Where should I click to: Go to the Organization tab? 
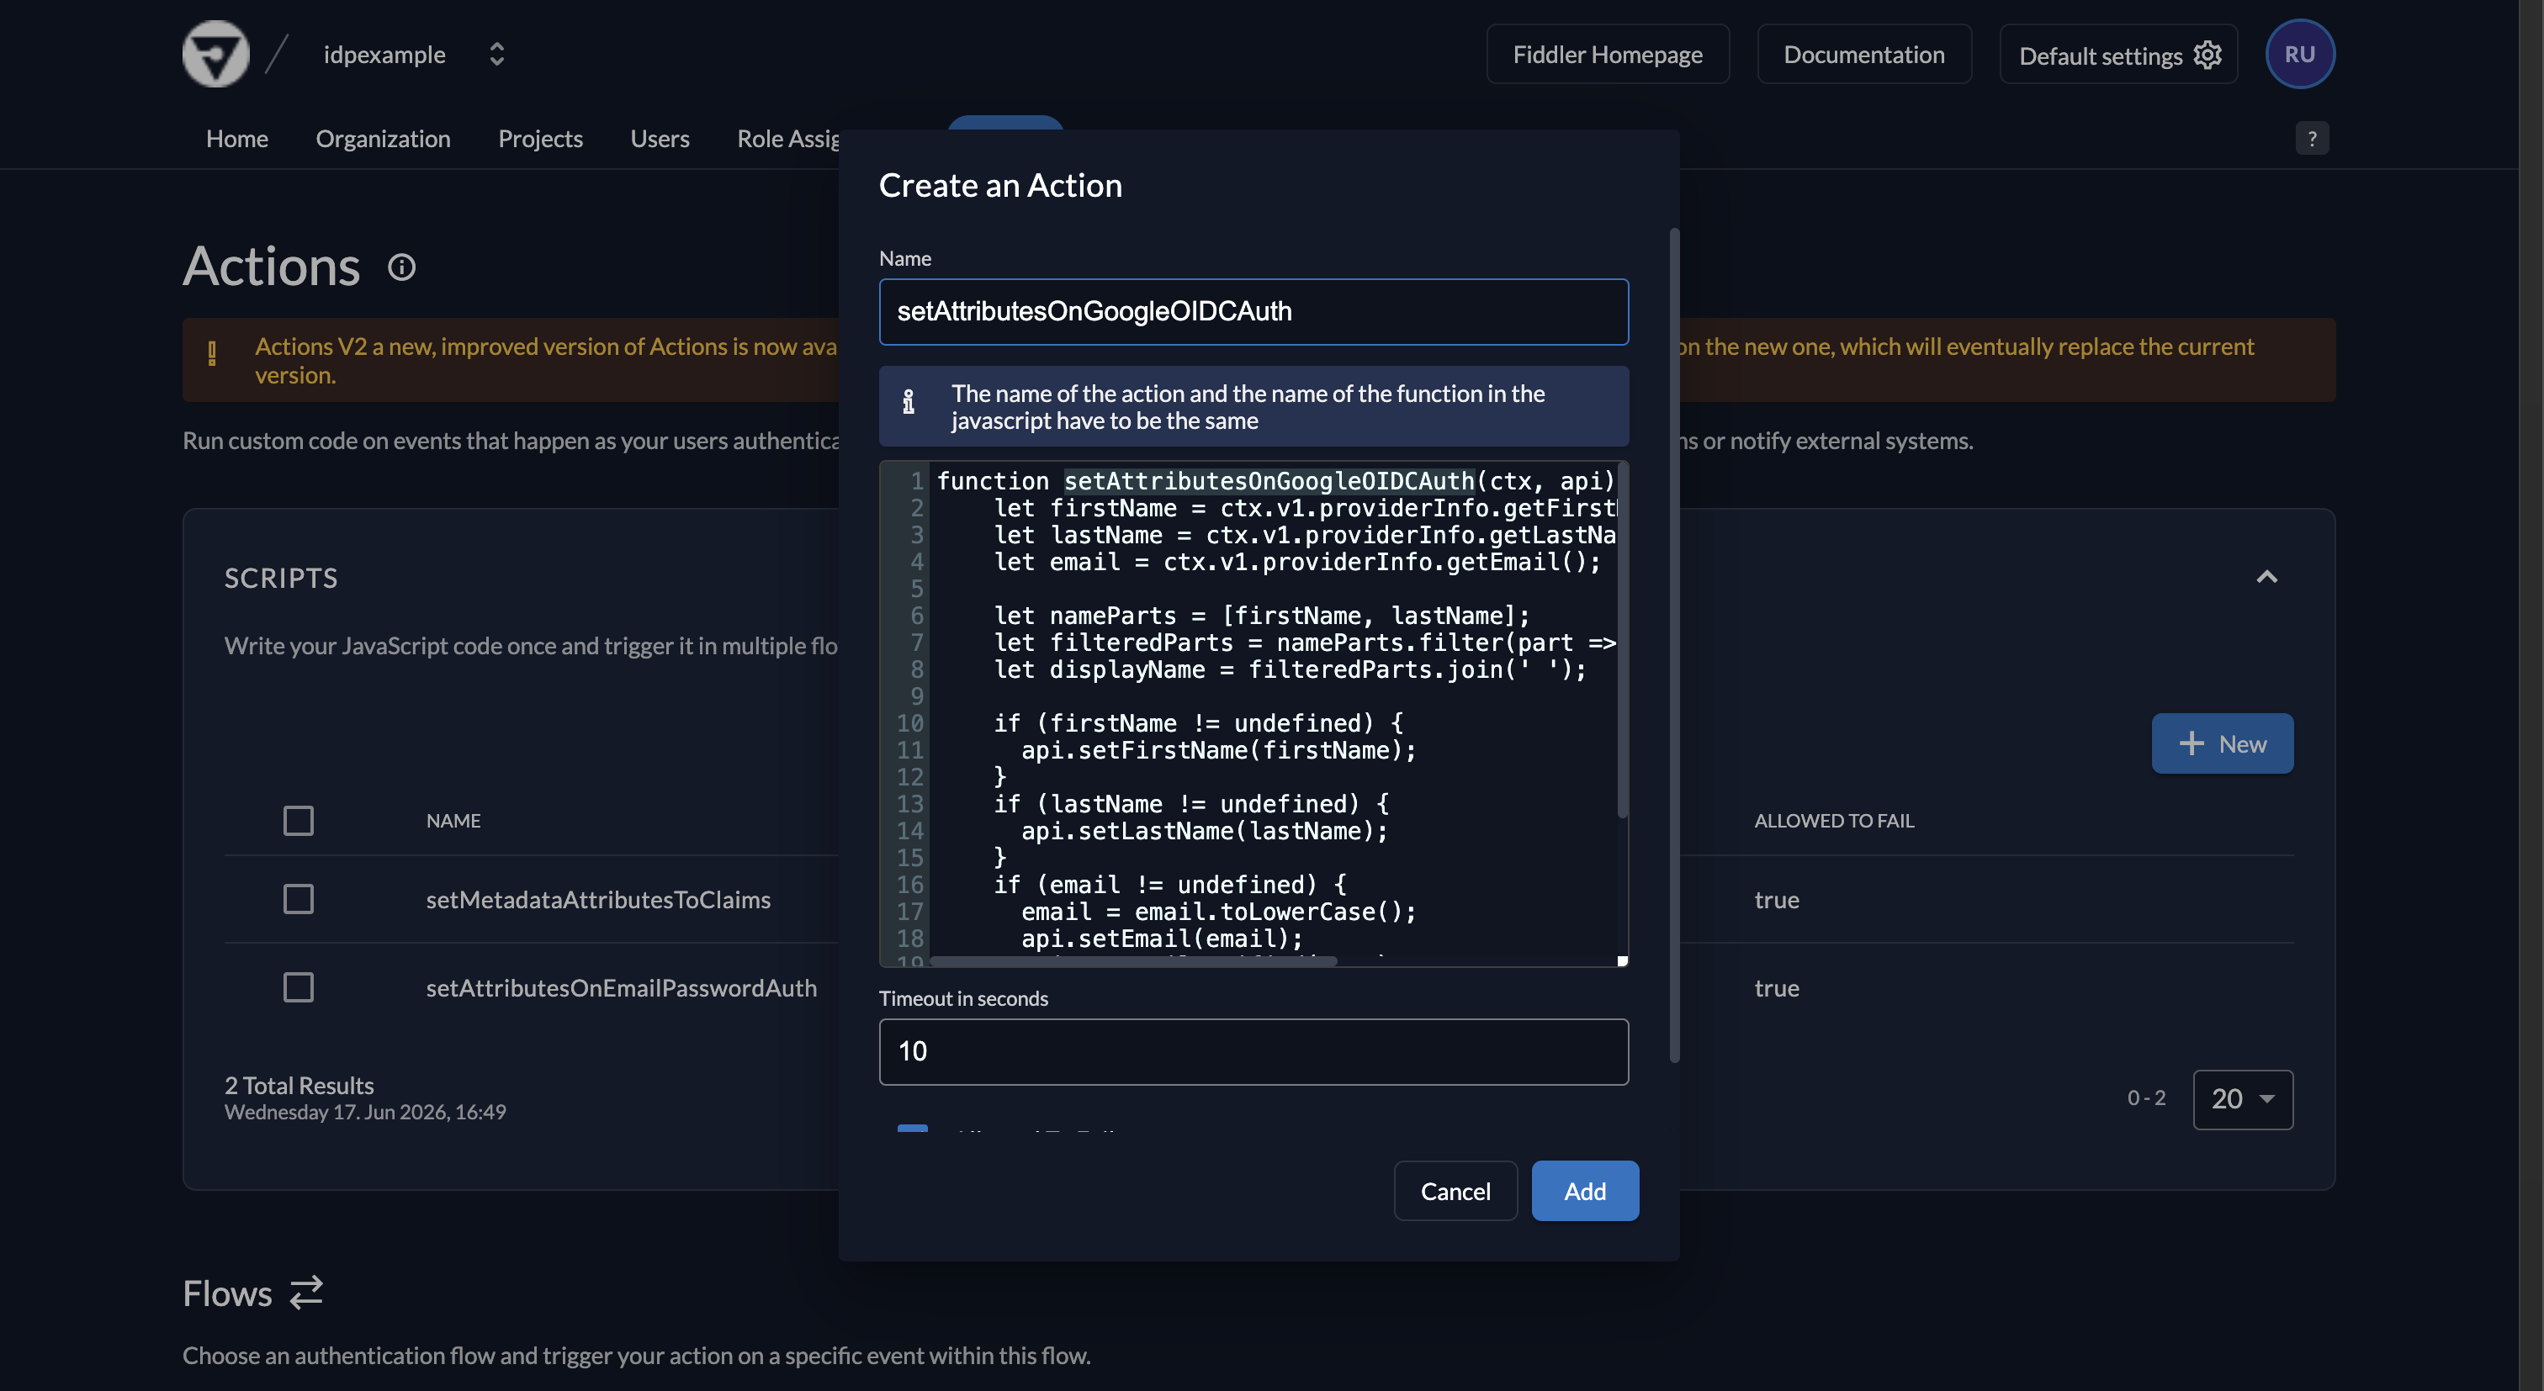click(383, 138)
